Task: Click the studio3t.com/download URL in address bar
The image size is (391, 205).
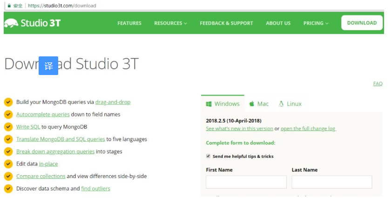Action: point(62,6)
